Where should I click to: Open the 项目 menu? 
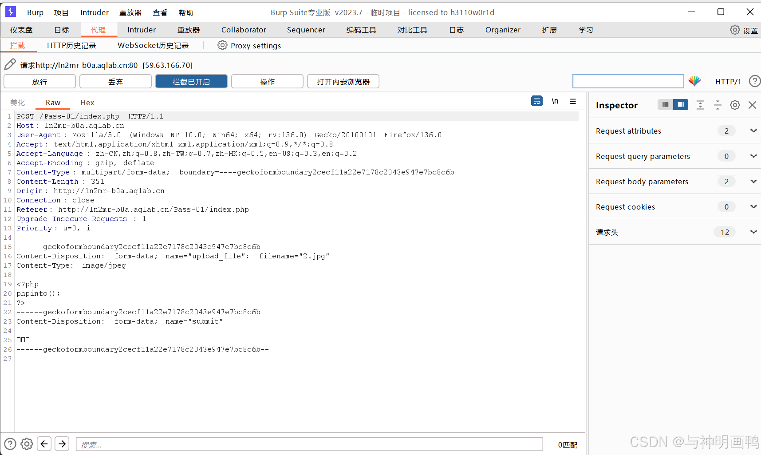[x=61, y=12]
